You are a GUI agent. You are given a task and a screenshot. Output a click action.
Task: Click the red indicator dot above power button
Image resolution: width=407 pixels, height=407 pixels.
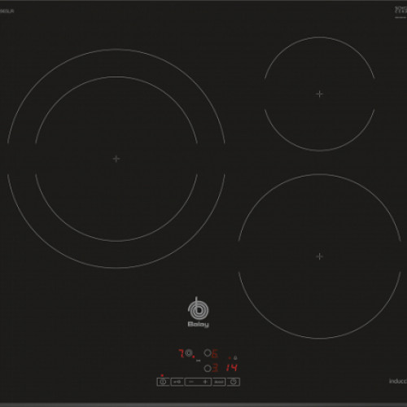(162, 375)
